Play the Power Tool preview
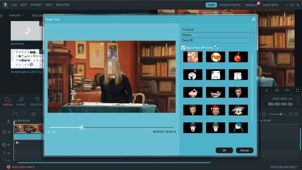 pos(49,132)
